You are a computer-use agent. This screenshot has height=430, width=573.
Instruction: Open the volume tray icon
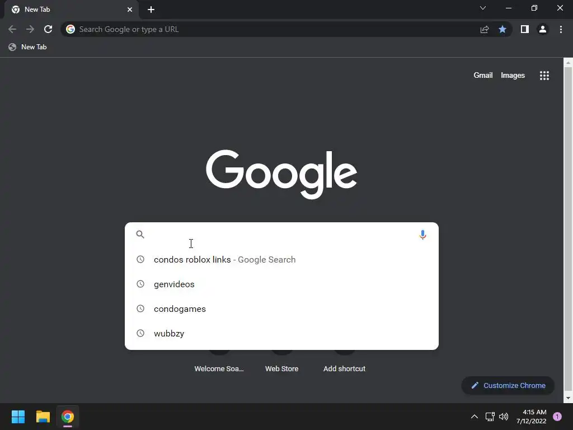point(504,417)
